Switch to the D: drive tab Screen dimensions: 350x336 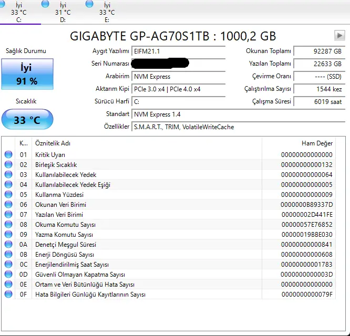tap(63, 12)
